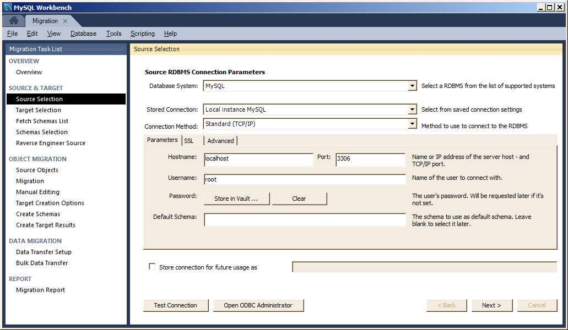Maximize the MySQL Workbench window

pos(550,7)
